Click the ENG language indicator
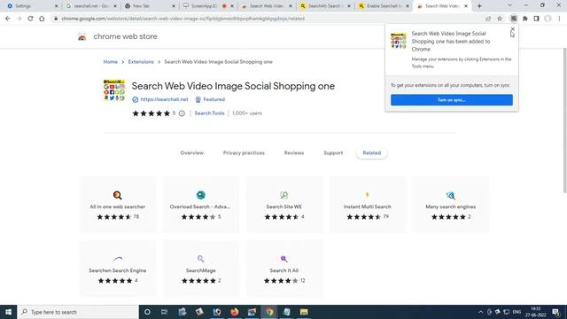The width and height of the screenshot is (567, 319). tap(517, 312)
